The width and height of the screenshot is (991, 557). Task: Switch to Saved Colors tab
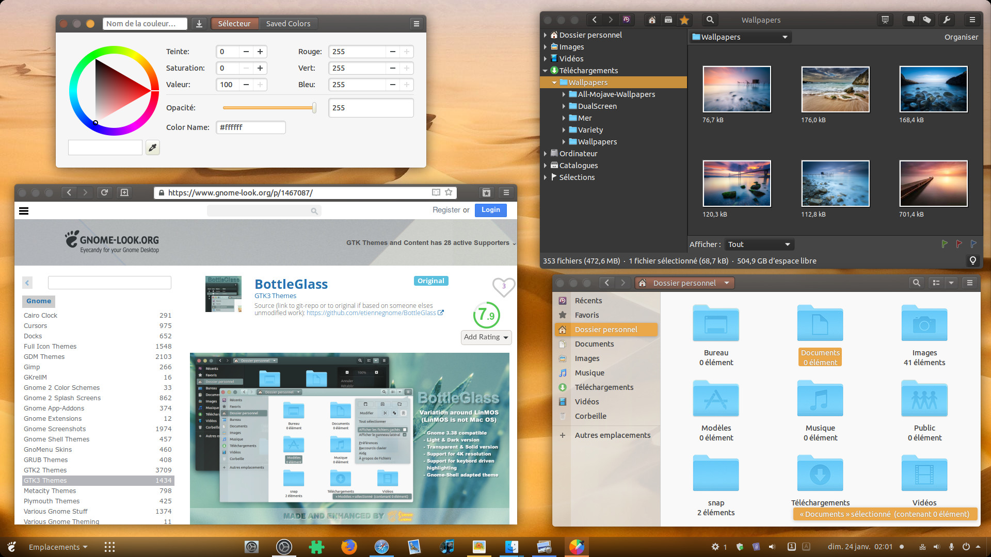tap(288, 24)
